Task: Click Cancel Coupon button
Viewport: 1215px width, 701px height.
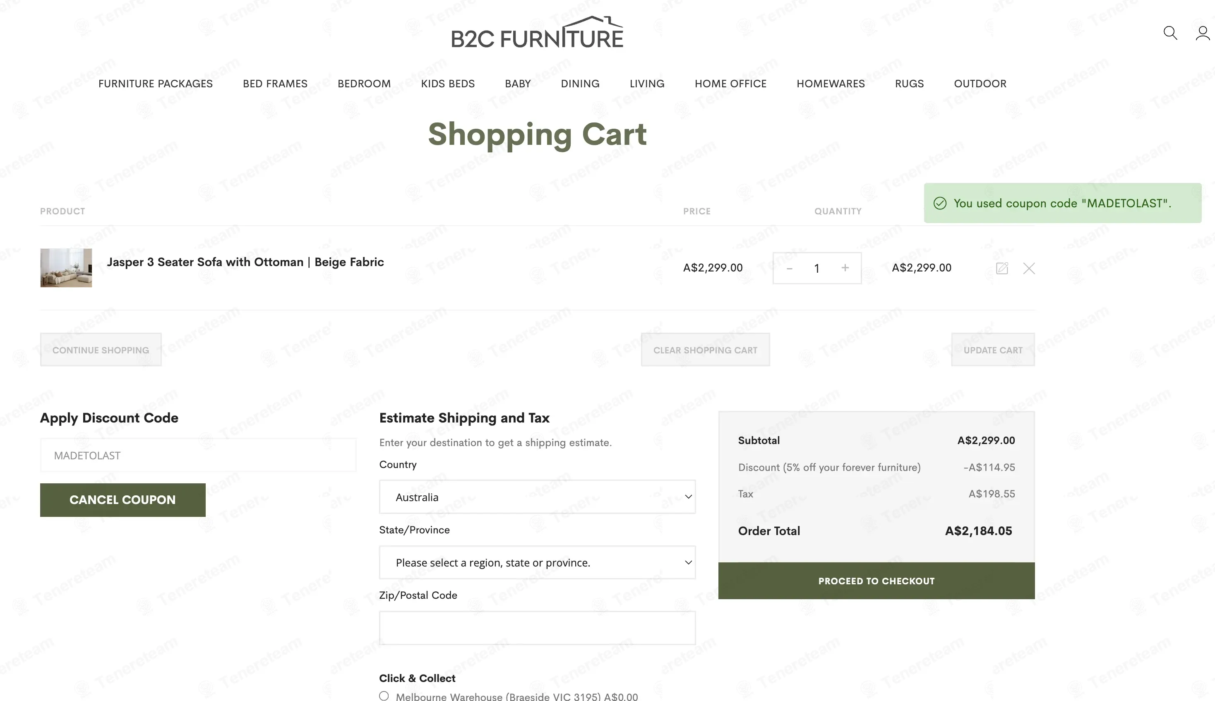Action: point(123,500)
